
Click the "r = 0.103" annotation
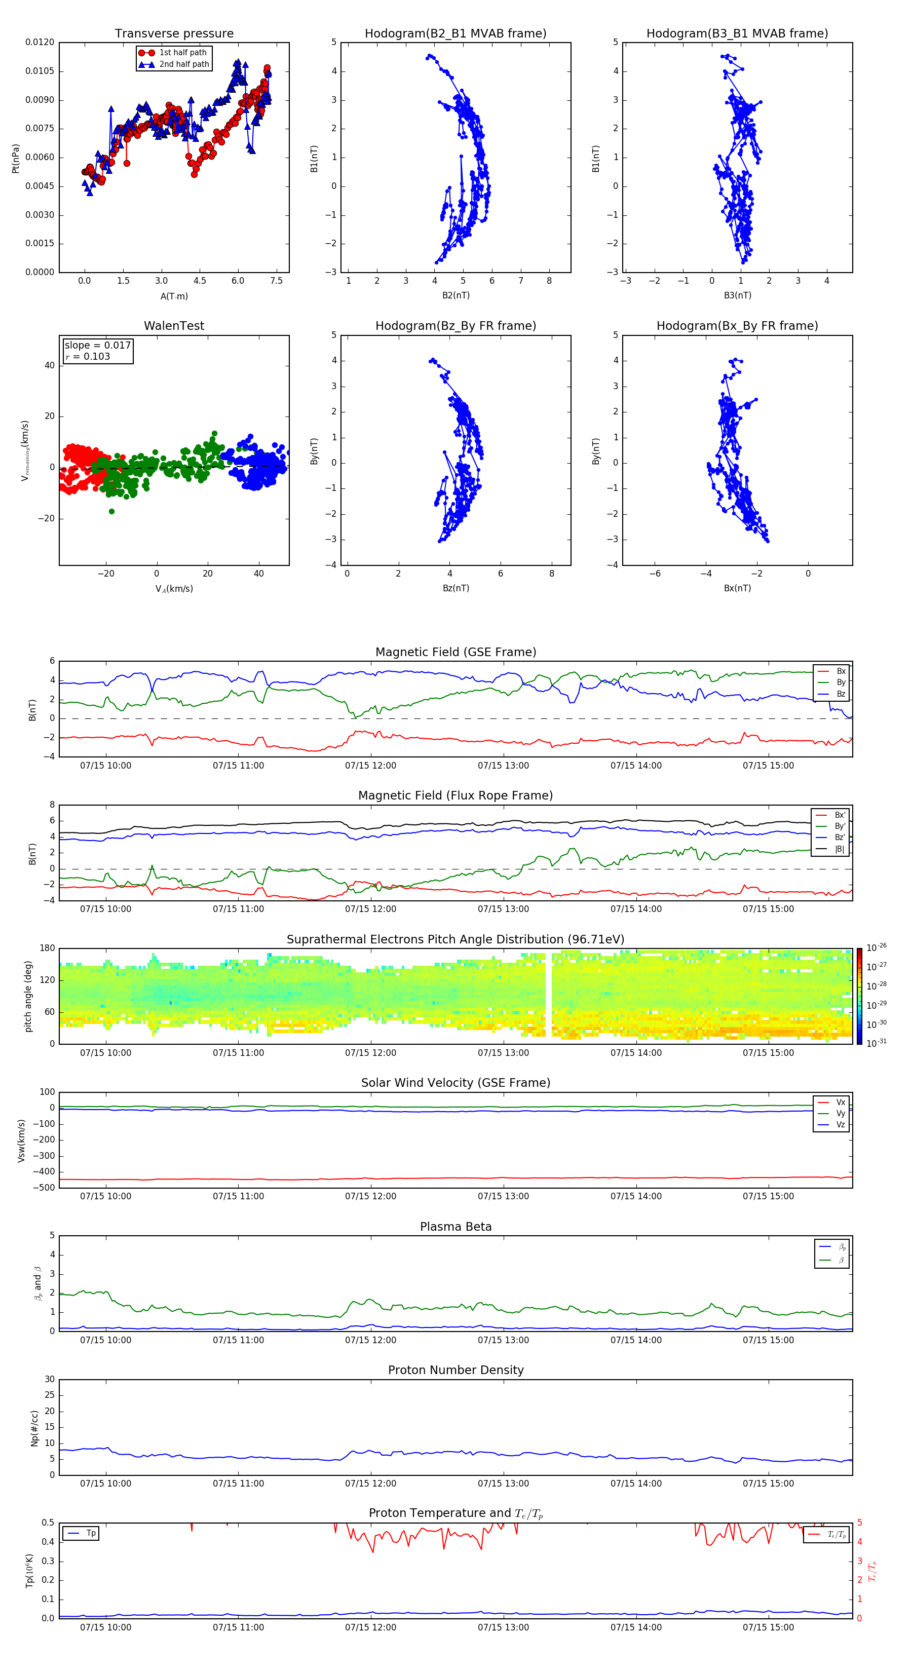pos(88,356)
